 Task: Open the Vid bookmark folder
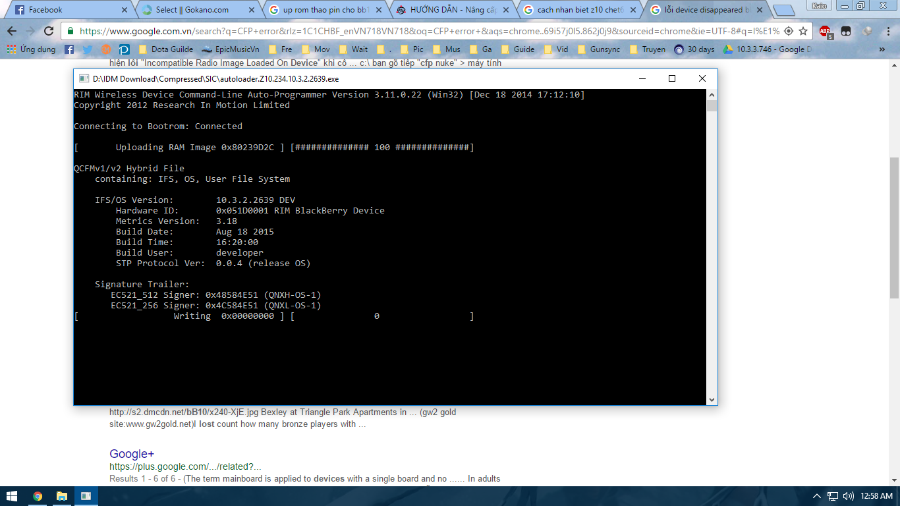555,49
